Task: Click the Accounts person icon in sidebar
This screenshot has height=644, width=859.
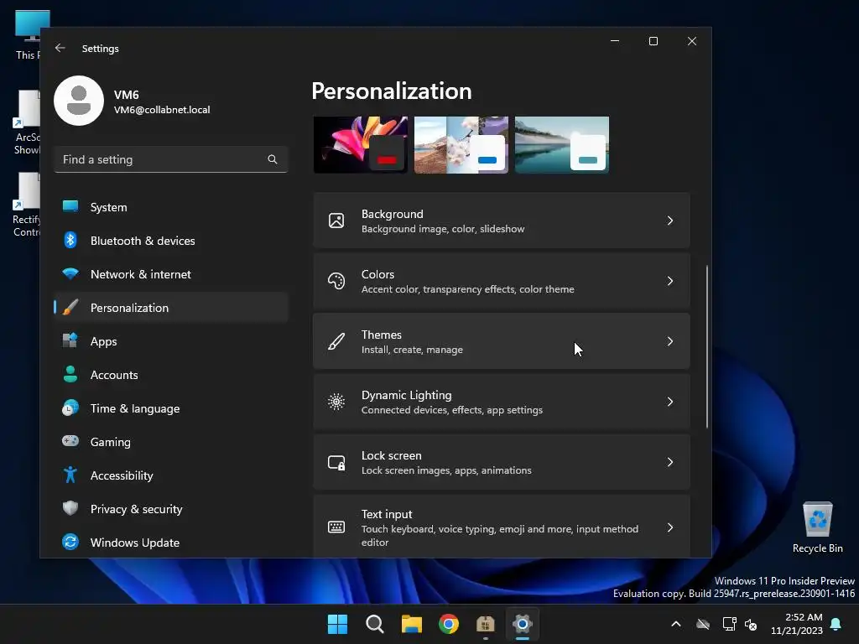Action: point(70,374)
